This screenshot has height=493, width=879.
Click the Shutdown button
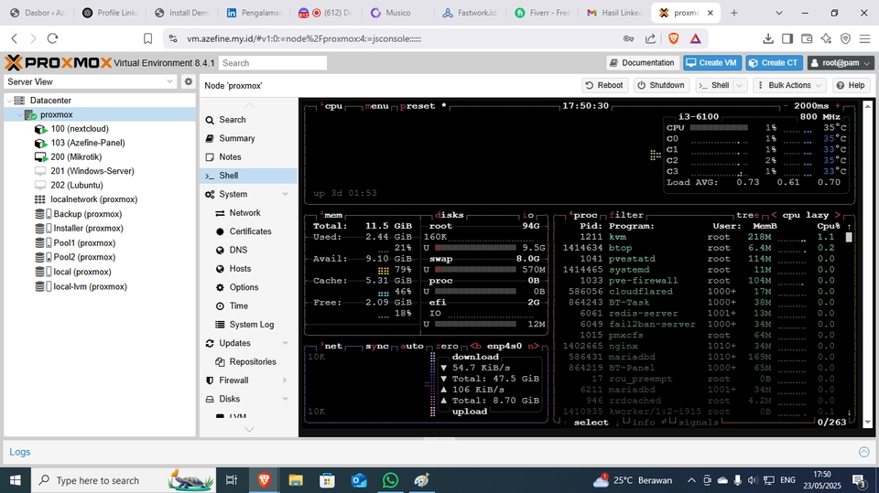pyautogui.click(x=661, y=85)
